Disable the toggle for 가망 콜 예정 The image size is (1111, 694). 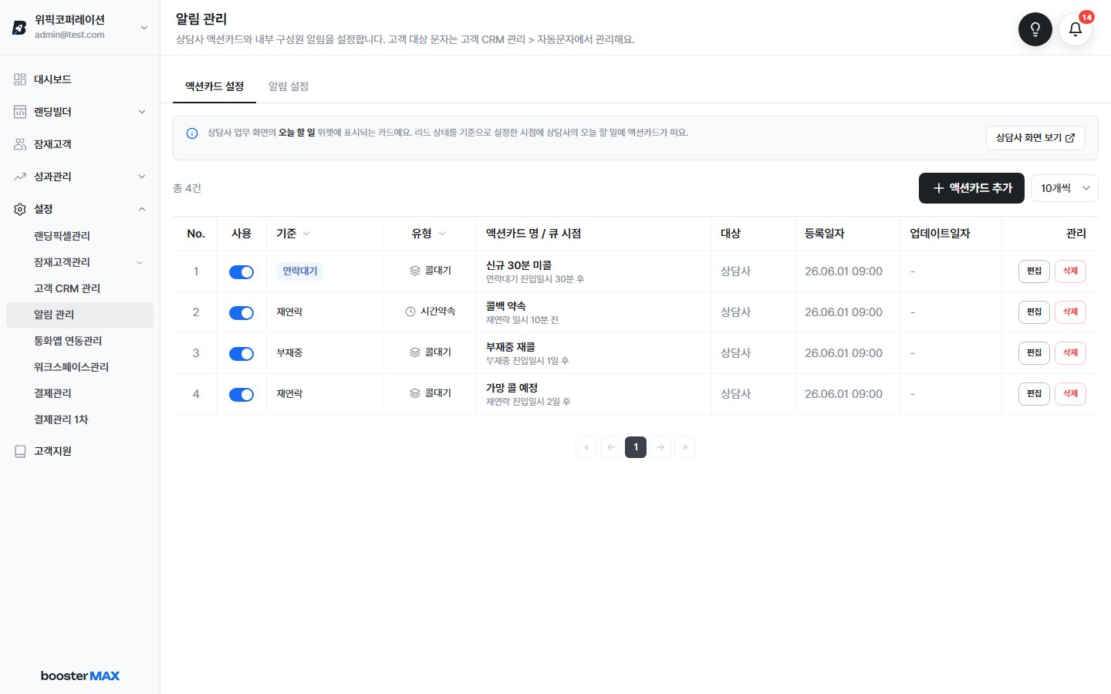241,395
